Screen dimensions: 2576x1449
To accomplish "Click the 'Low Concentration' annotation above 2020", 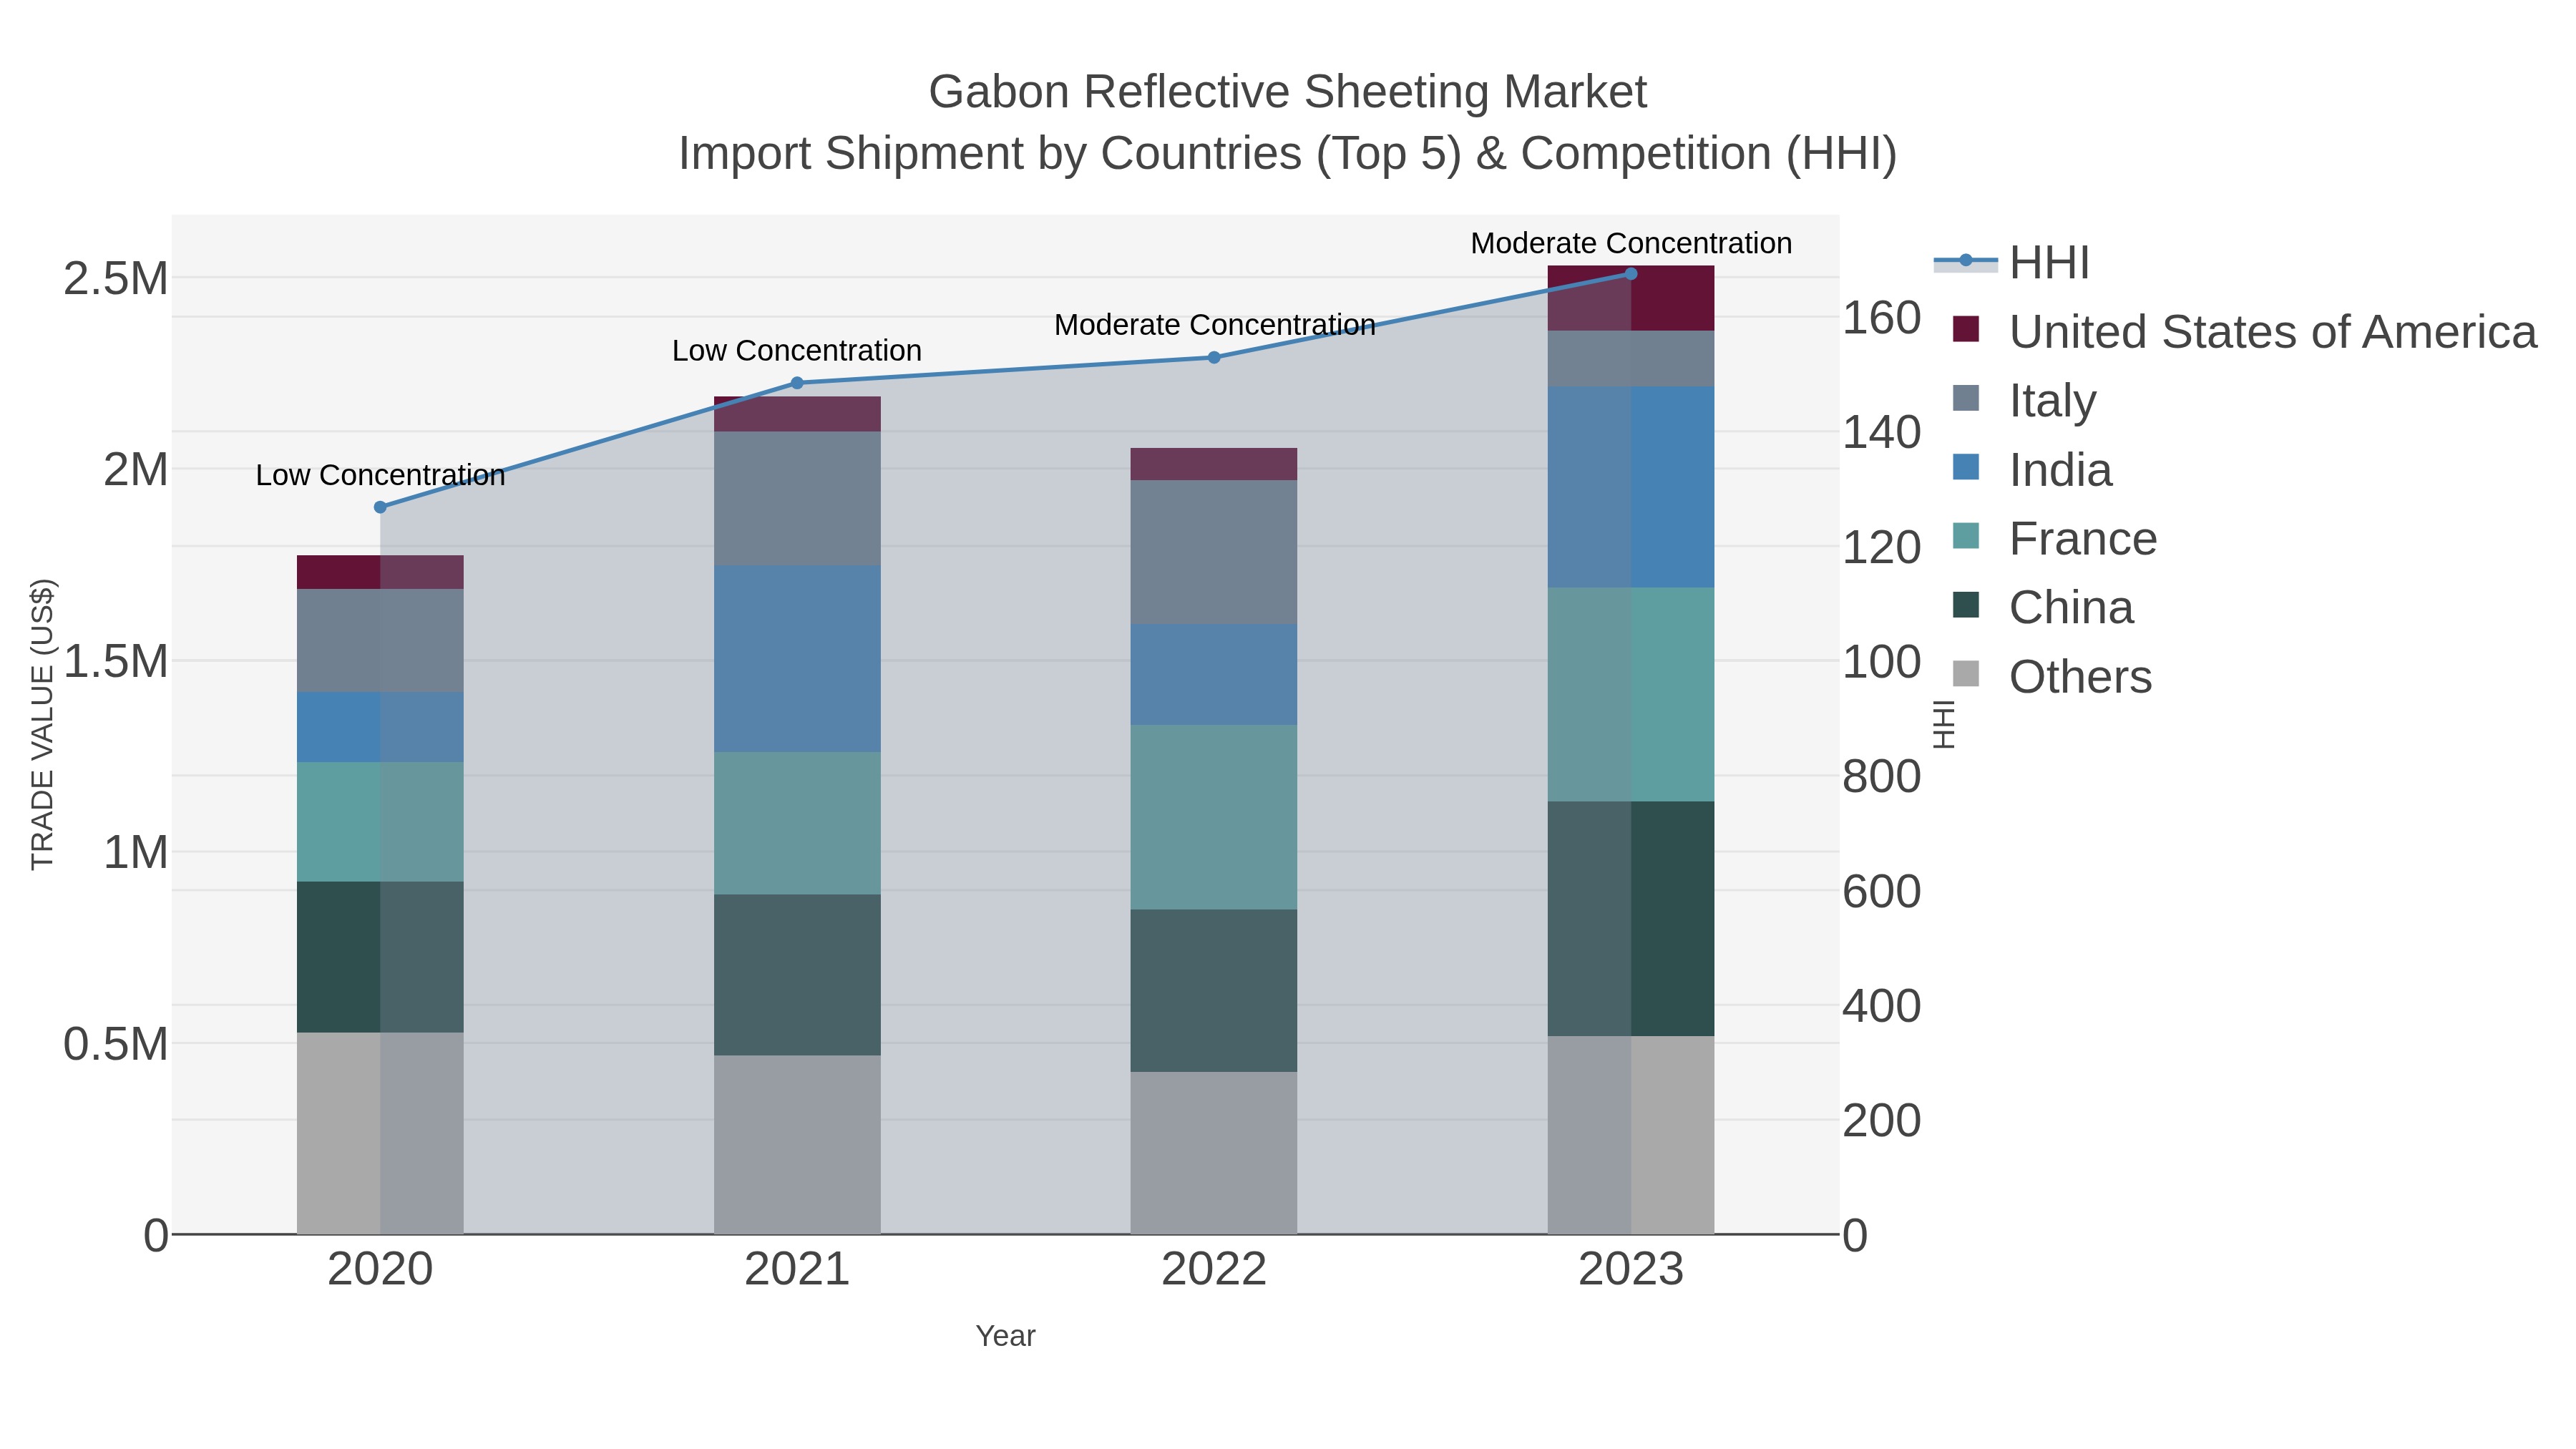I will click(x=380, y=475).
